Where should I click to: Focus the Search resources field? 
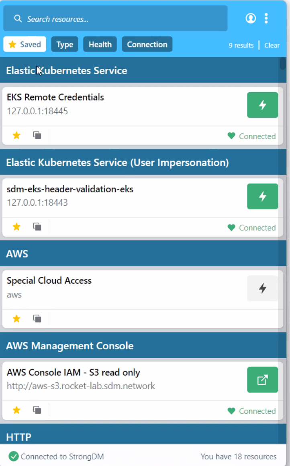pos(115,19)
